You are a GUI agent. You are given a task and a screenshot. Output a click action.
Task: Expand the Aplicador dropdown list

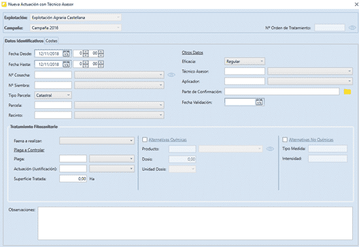pos(310,81)
